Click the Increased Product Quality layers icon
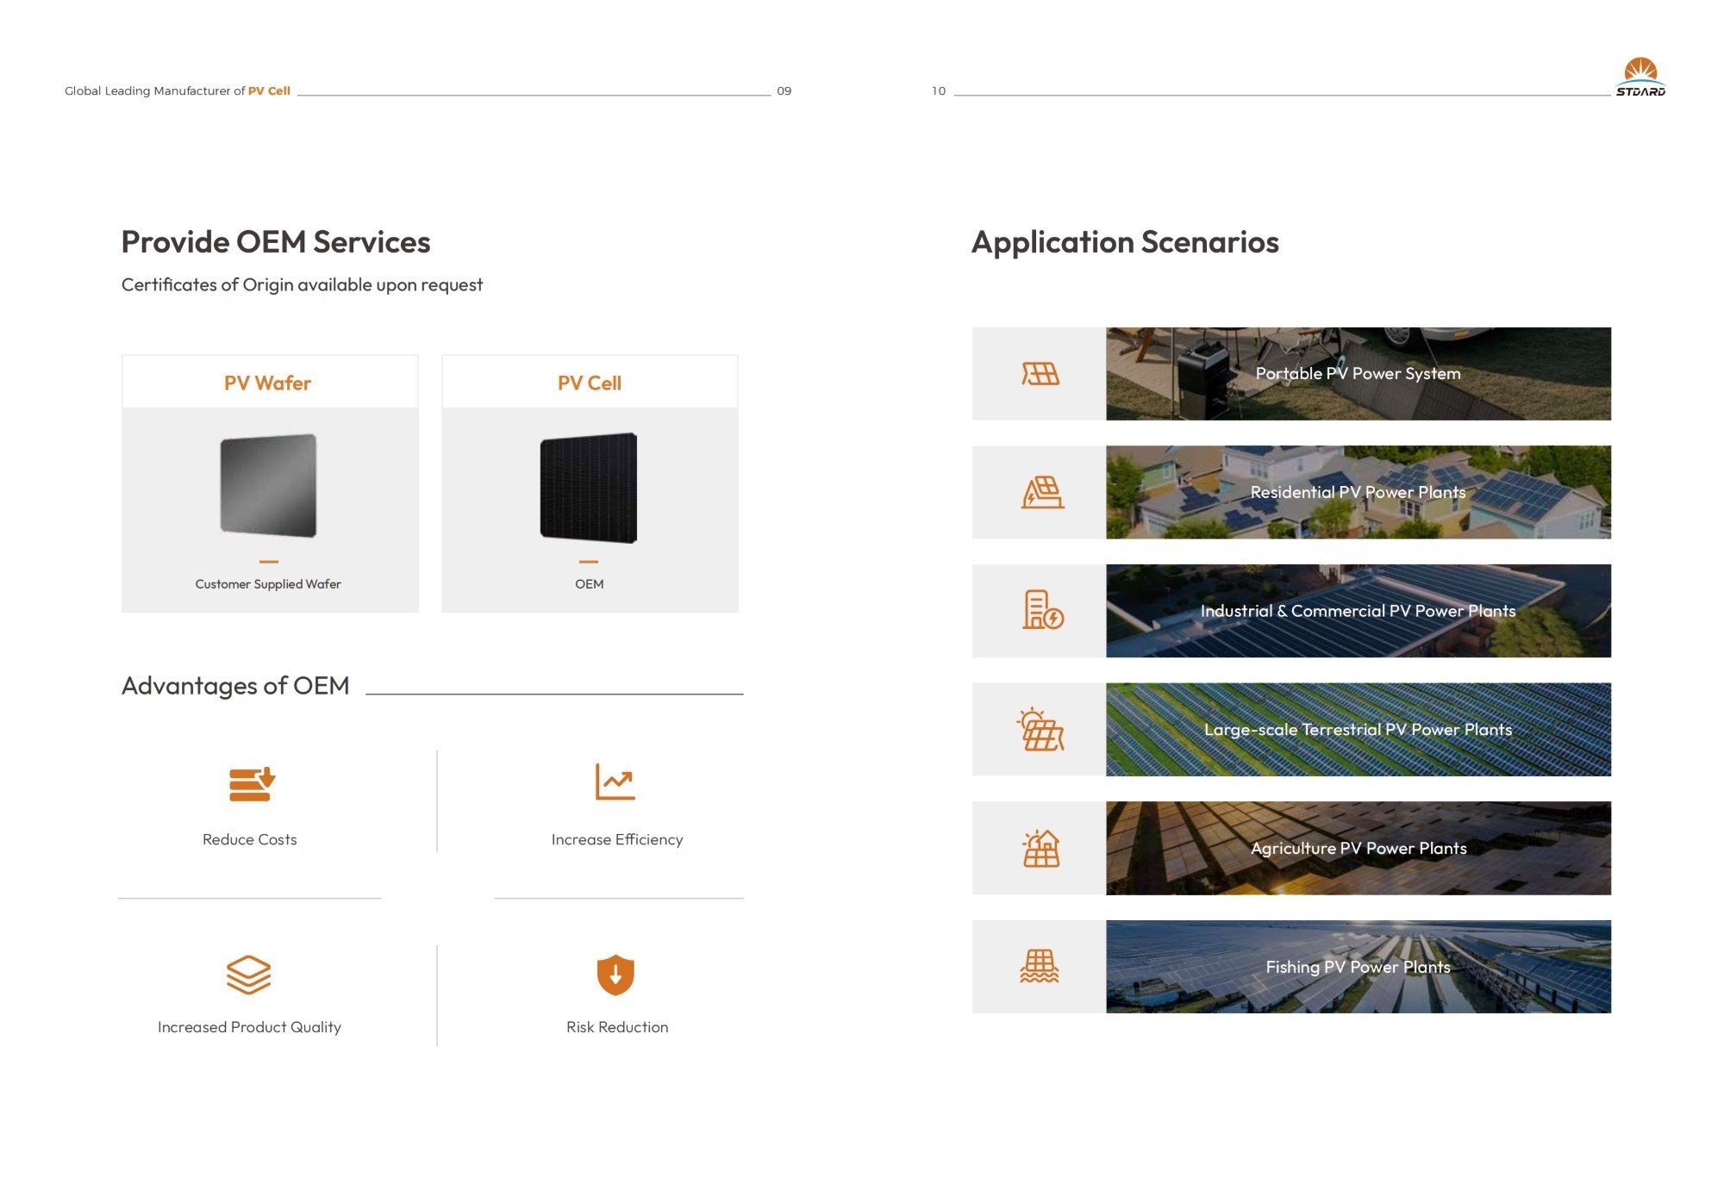Viewport: 1724px width, 1177px height. [x=249, y=975]
